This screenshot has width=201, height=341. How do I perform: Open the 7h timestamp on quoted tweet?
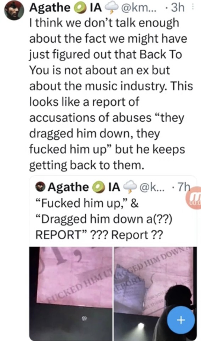pyautogui.click(x=183, y=186)
